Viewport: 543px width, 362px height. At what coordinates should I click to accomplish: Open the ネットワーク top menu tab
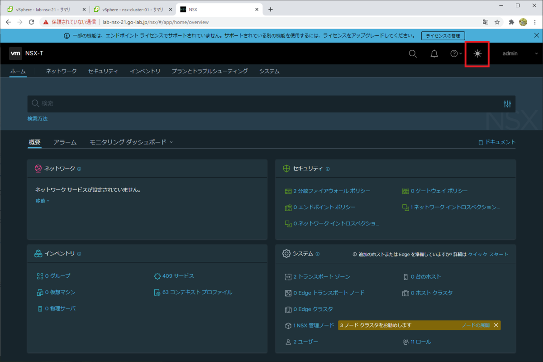(x=61, y=71)
